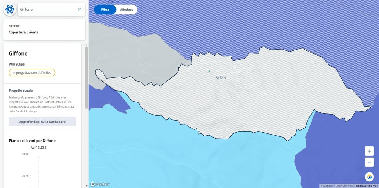Open the site logo home icon

pyautogui.click(x=10, y=9)
